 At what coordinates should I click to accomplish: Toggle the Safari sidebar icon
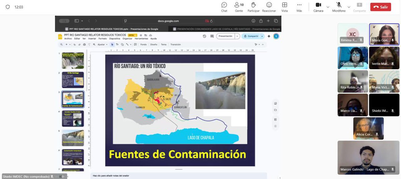(x=77, y=21)
